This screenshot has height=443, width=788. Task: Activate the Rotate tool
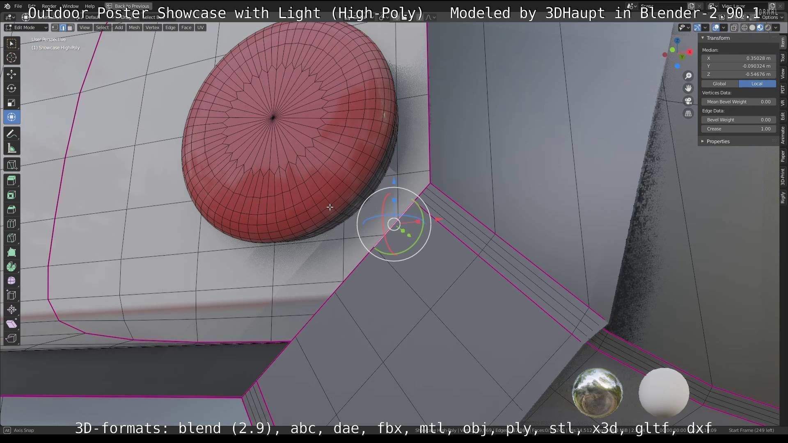[11, 89]
